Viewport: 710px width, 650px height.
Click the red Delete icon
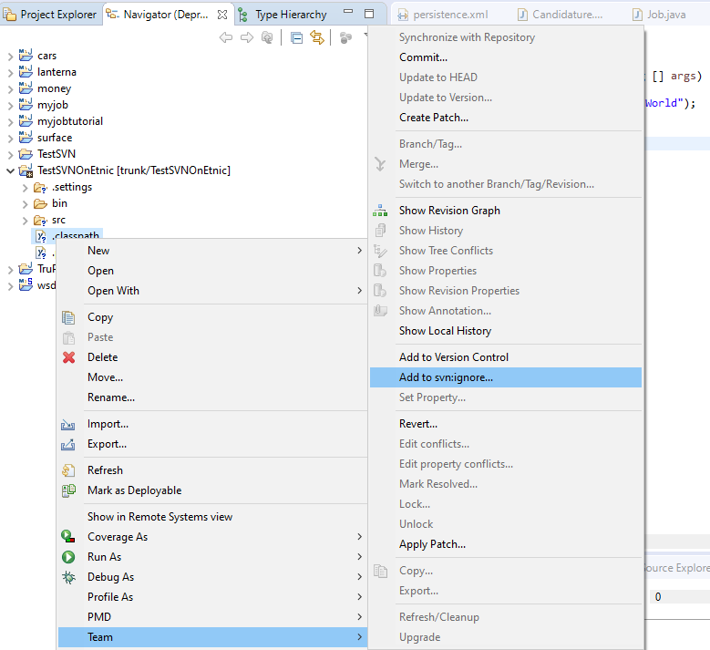point(68,357)
